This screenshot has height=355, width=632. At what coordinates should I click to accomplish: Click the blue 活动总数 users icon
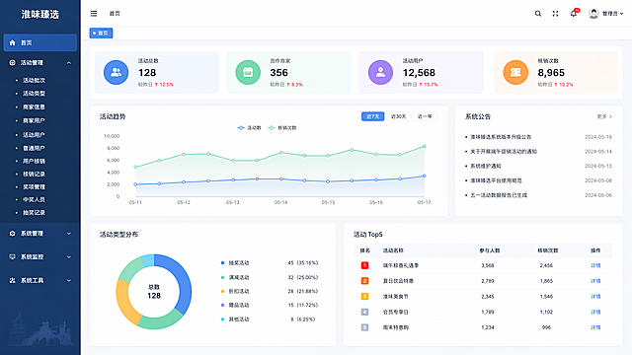tap(117, 72)
